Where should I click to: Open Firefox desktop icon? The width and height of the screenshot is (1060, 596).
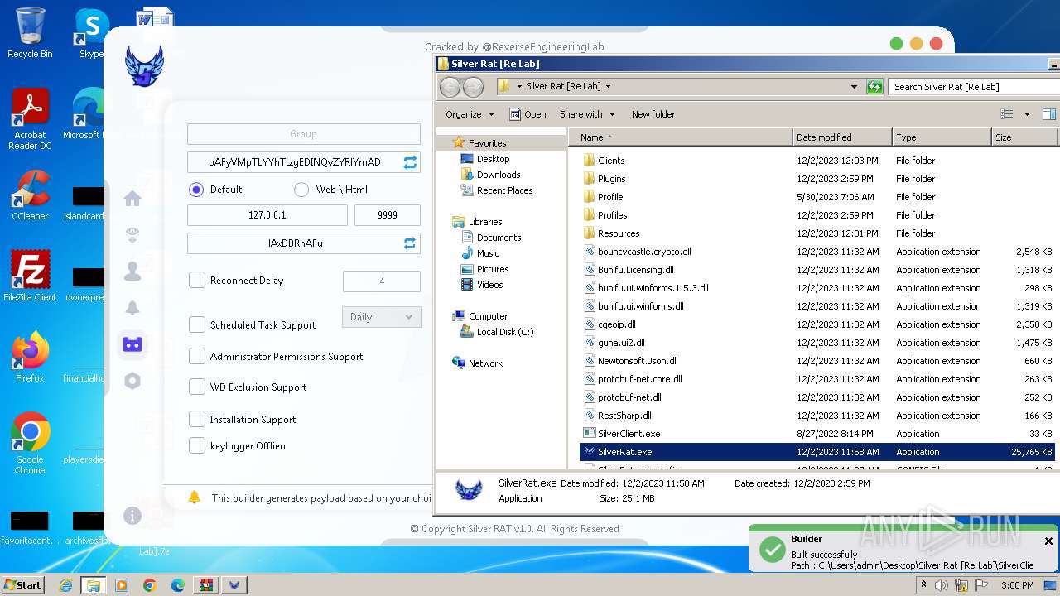point(30,358)
